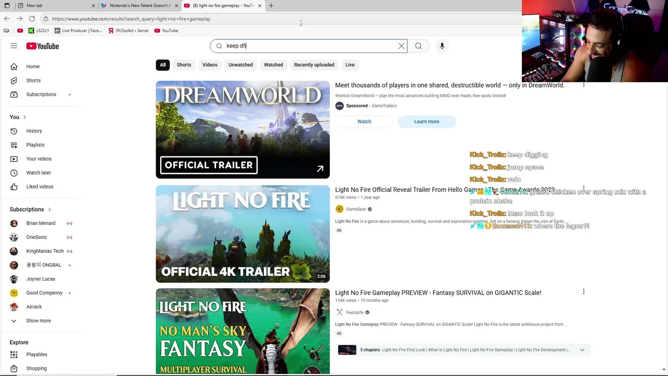668x376 pixels.
Task: Open the GameTrailers advertiser avatar
Action: coord(340,106)
